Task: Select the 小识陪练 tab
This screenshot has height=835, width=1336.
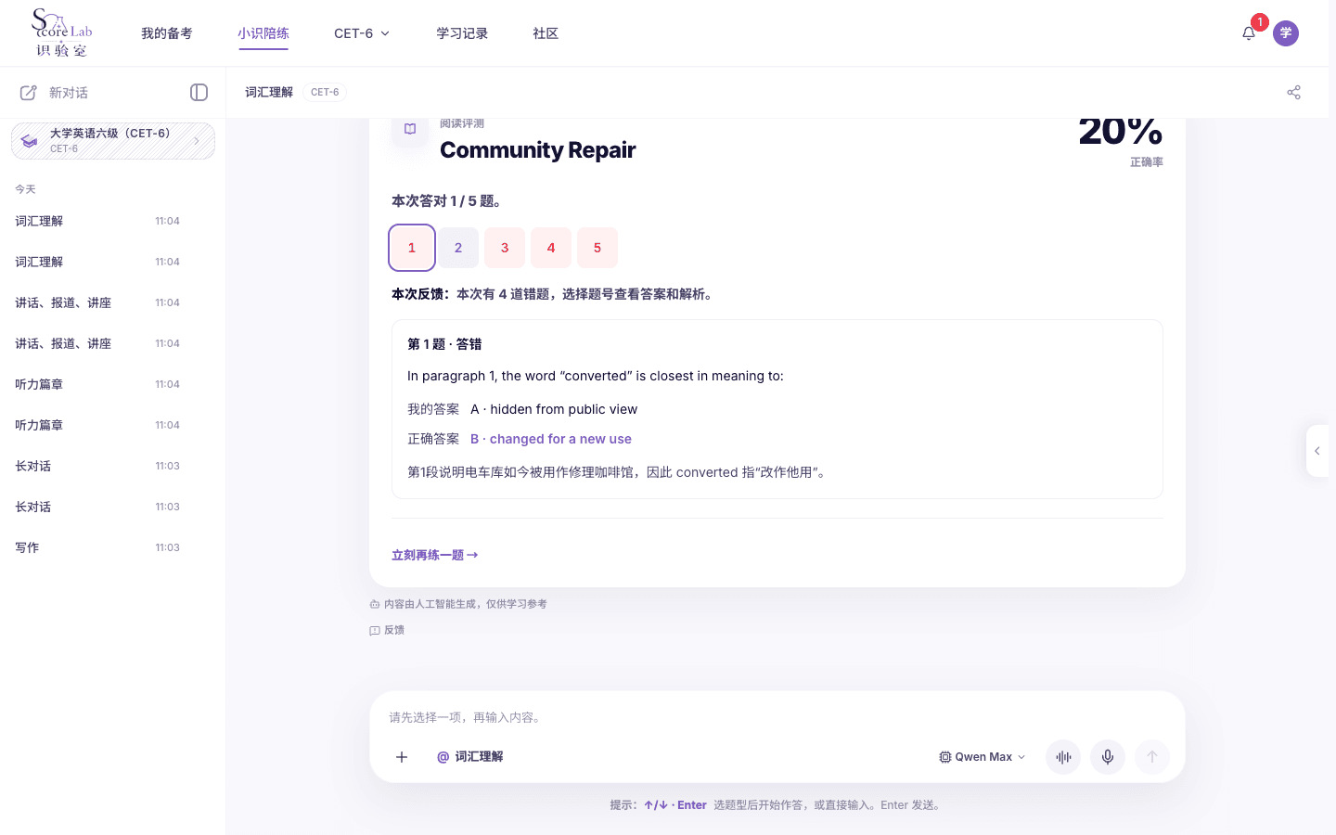Action: point(263,33)
